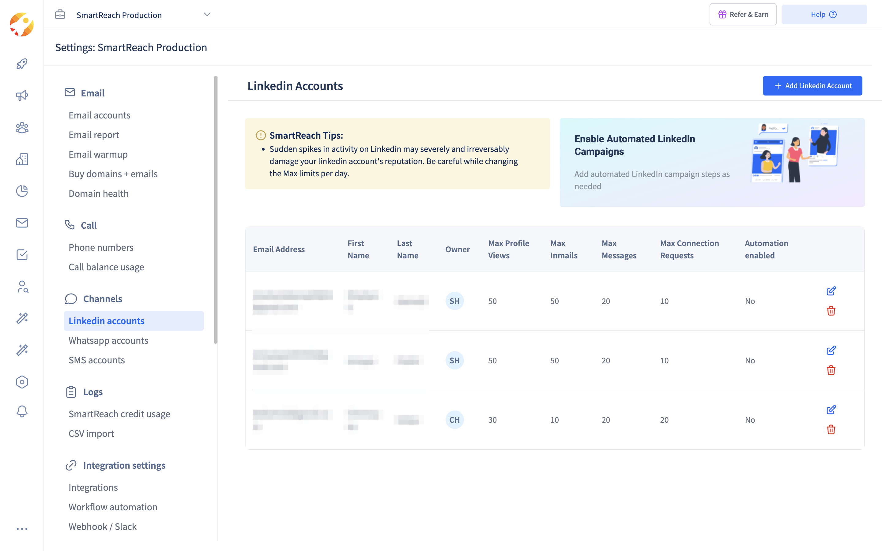Screen dimensions: 882x551
Task: Click the Max Connection Requests column header
Action: 689,249
